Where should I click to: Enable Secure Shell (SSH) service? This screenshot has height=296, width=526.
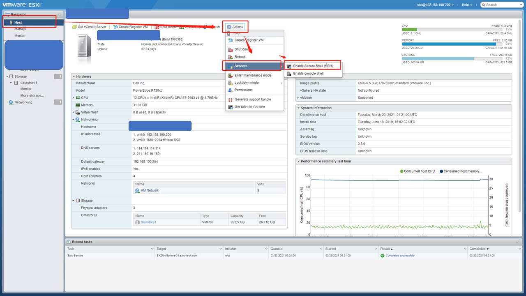click(x=313, y=65)
